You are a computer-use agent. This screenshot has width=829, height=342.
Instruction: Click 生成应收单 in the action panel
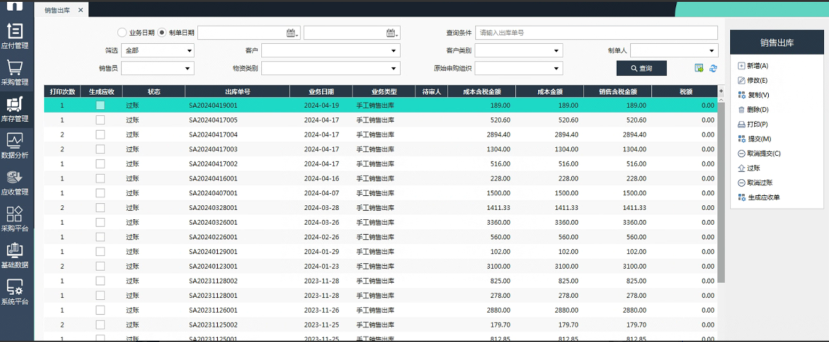point(760,197)
